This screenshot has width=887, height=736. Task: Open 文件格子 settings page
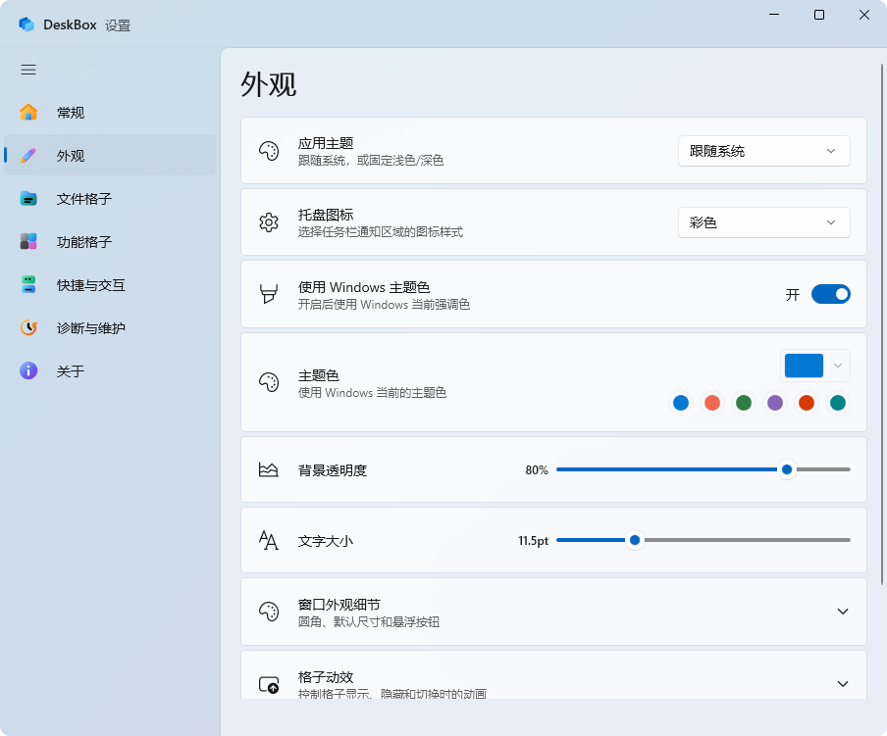click(x=110, y=198)
